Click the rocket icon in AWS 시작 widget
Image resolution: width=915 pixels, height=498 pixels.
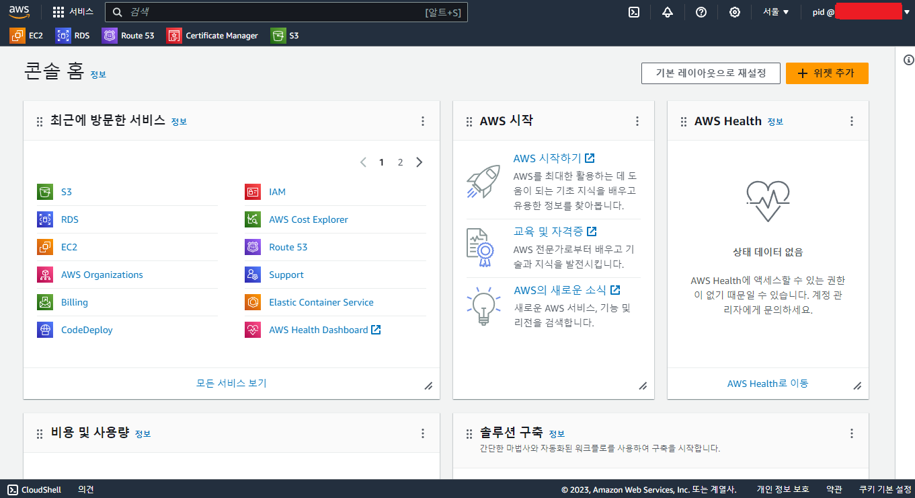point(483,182)
